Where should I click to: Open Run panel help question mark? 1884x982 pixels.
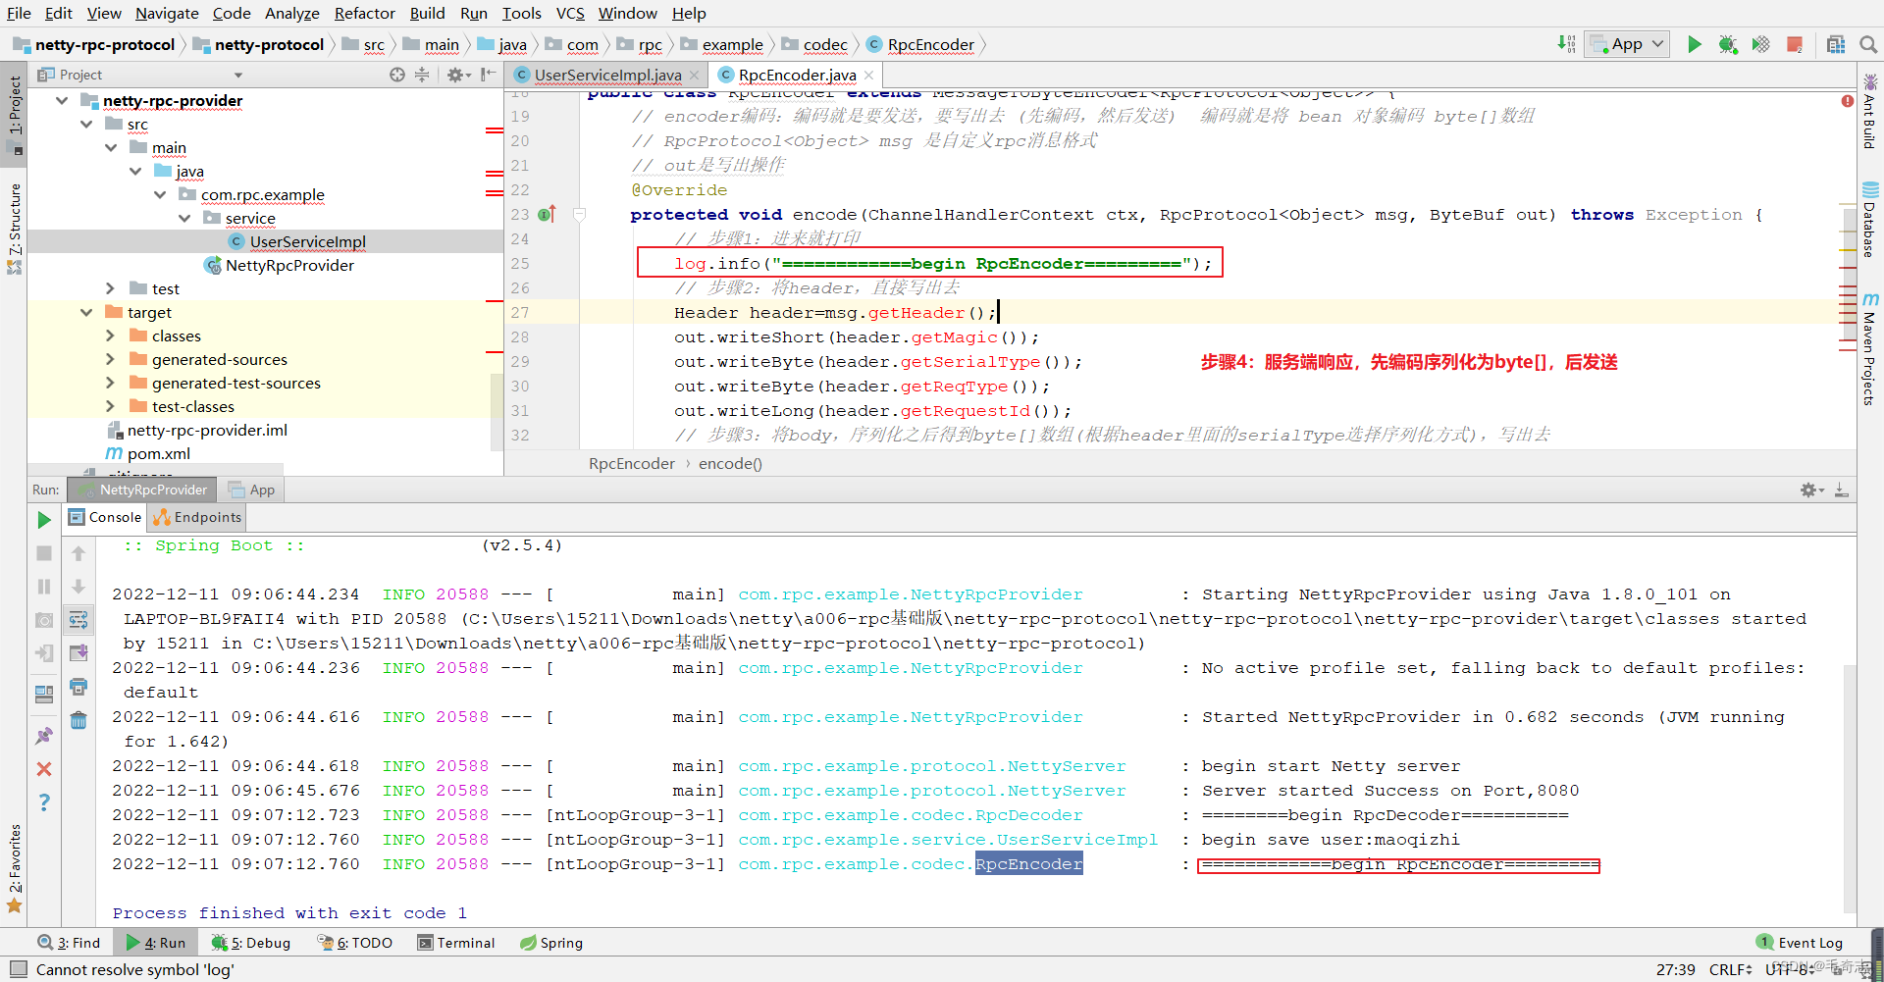(x=44, y=802)
